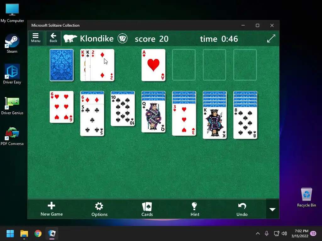Open the Options gear
Image resolution: width=322 pixels, height=241 pixels.
point(99,209)
